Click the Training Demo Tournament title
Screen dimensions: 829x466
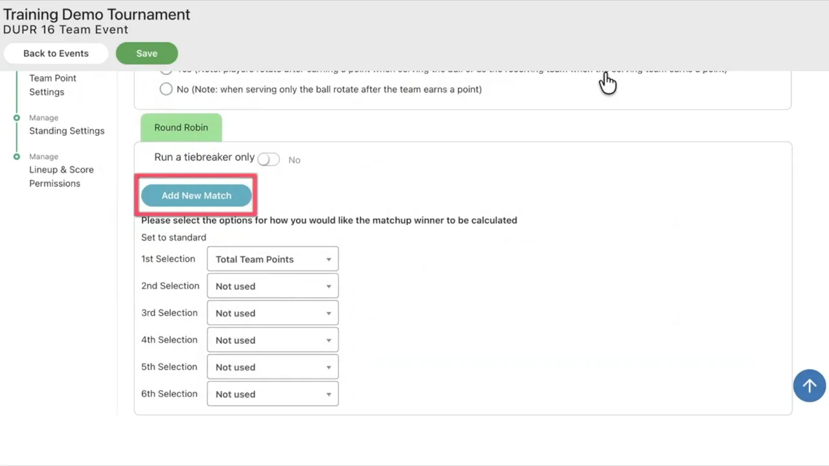pos(97,14)
